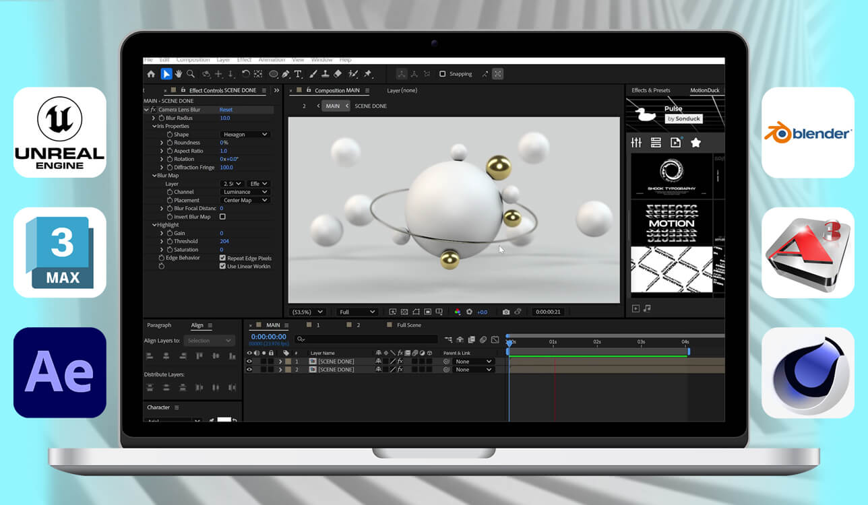Select the Type text tool

pos(298,74)
